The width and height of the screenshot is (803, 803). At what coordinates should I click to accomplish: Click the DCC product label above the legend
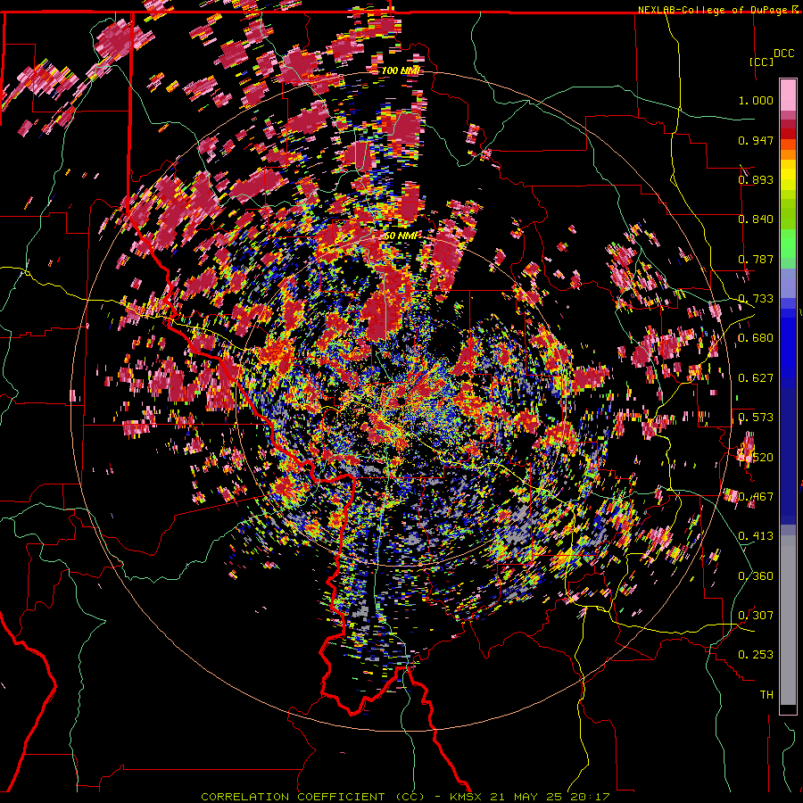tap(783, 54)
